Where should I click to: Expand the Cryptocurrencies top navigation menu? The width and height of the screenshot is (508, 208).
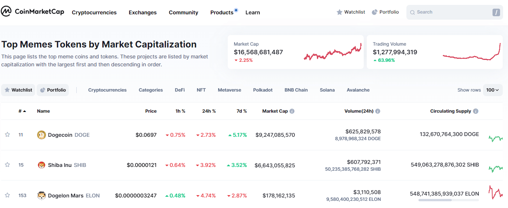[94, 12]
